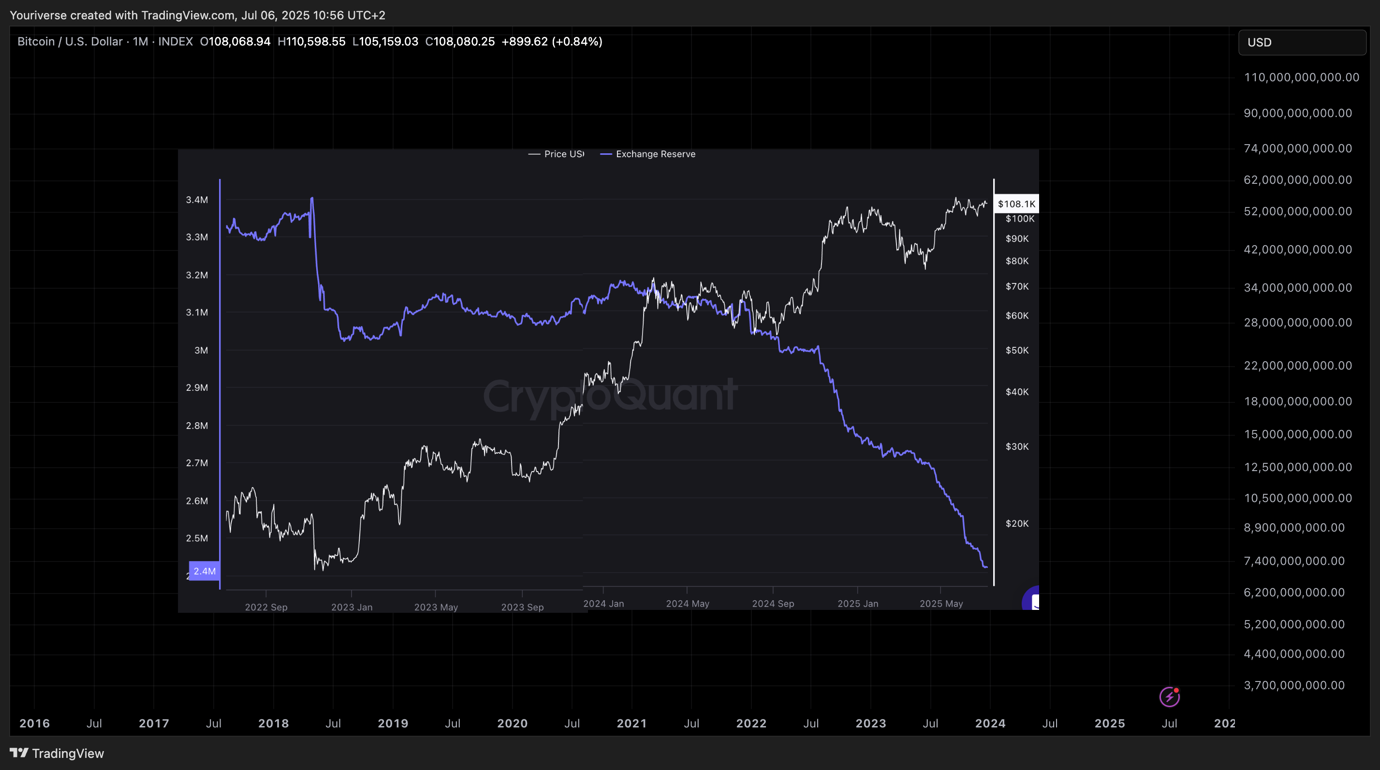
Task: Click the $70K inner price axis label
Action: (1017, 287)
